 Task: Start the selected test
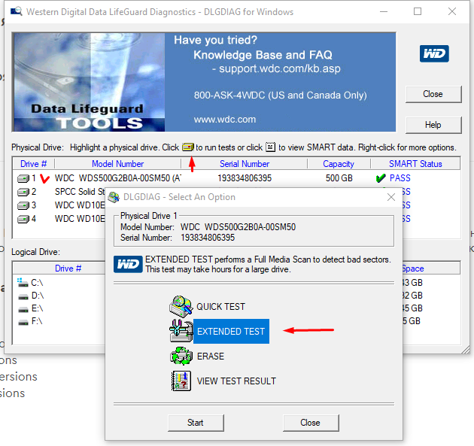pos(196,423)
